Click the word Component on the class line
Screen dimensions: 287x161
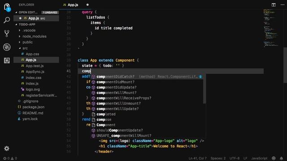point(125,60)
